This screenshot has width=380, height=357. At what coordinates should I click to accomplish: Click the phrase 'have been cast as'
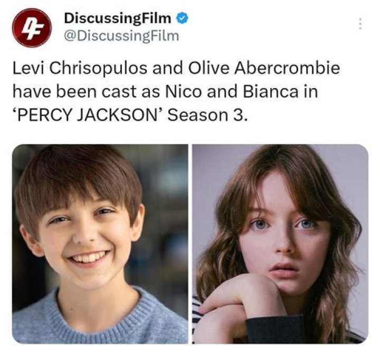[x=86, y=92]
